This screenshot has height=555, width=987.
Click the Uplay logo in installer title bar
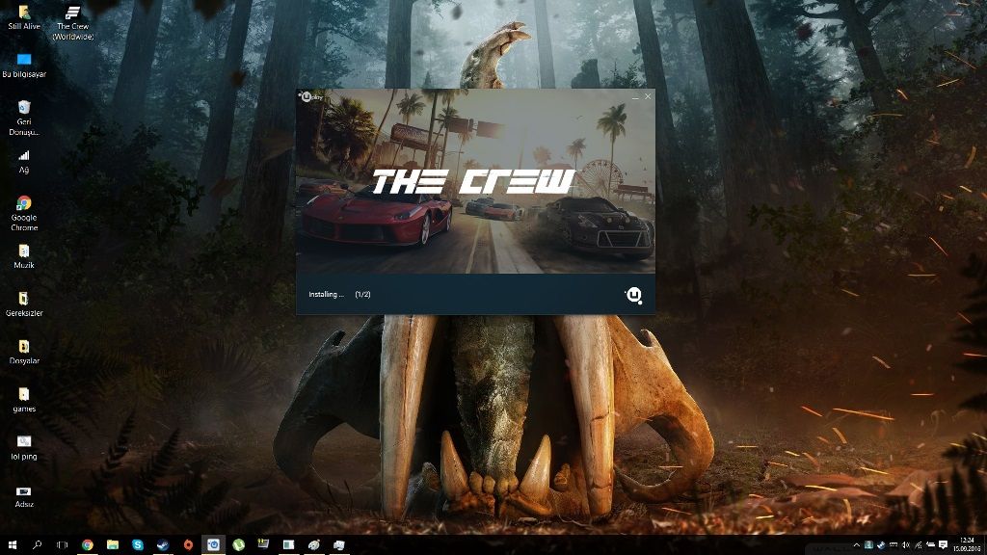[311, 97]
